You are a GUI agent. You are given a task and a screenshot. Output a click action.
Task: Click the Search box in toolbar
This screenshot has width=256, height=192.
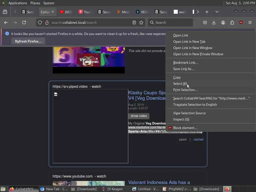click(170, 22)
